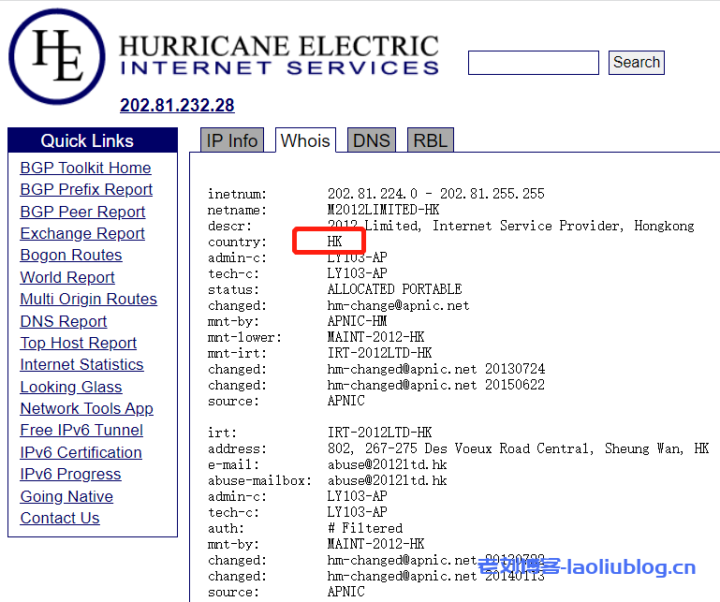Switch to the RBL tab
This screenshot has height=602, width=720.
point(430,140)
